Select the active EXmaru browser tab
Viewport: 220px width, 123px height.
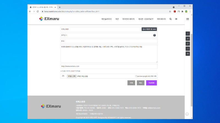pyautogui.click(x=43, y=7)
